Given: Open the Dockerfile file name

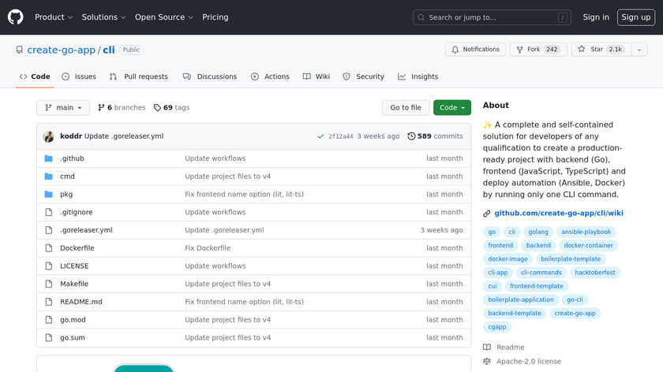Looking at the screenshot, I should [x=77, y=247].
